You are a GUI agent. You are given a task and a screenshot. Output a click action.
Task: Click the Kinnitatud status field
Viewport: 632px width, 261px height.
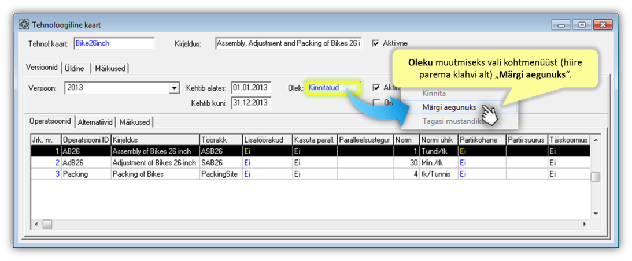334,88
